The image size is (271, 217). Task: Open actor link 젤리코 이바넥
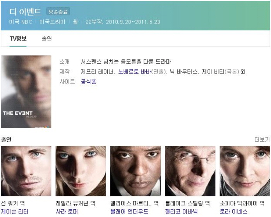[x=181, y=212]
